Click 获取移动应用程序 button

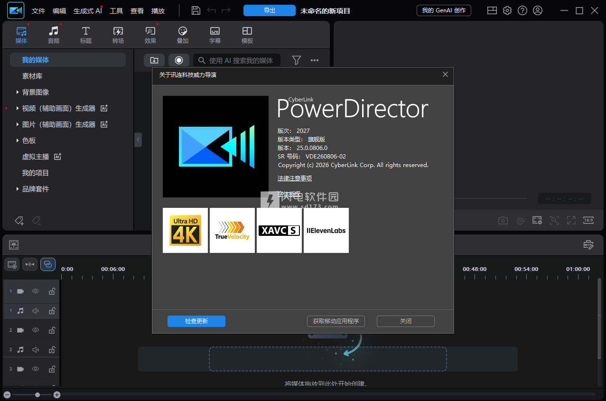click(336, 321)
